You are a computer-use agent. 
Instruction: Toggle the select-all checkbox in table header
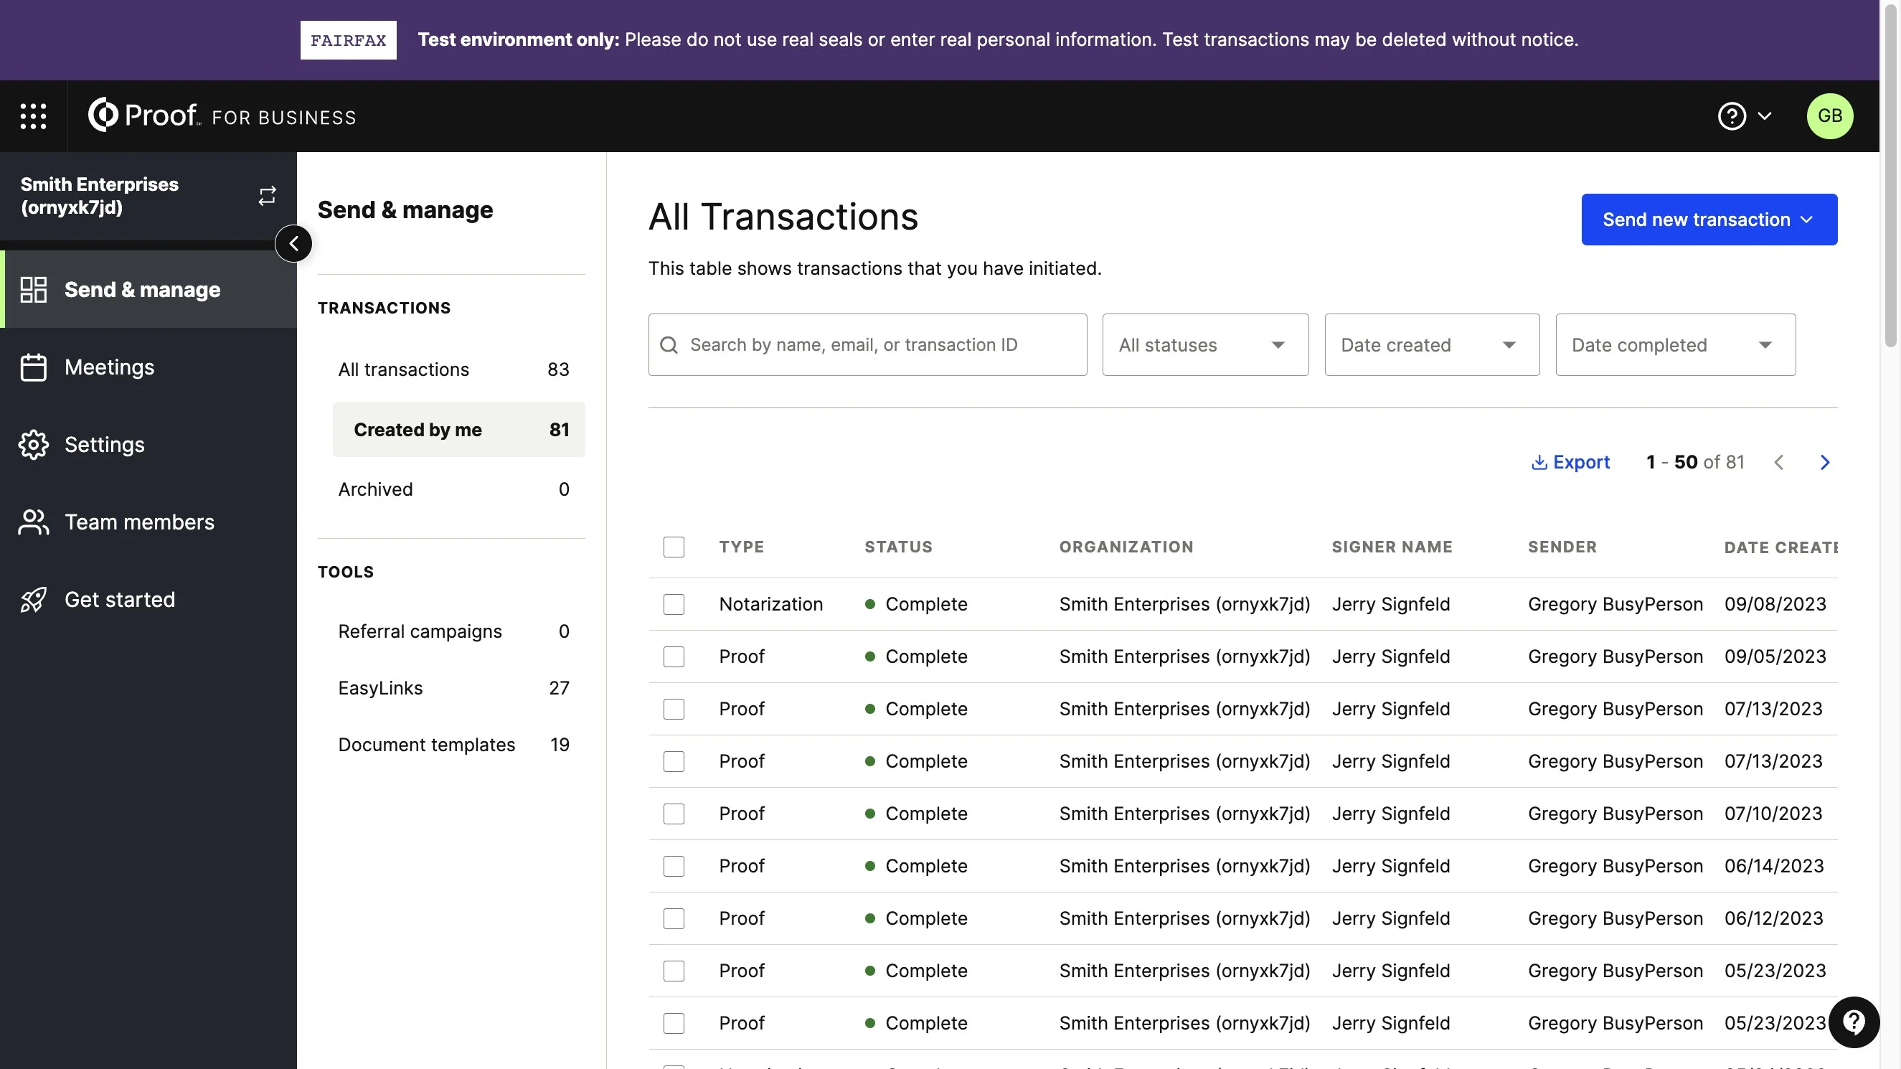(673, 547)
